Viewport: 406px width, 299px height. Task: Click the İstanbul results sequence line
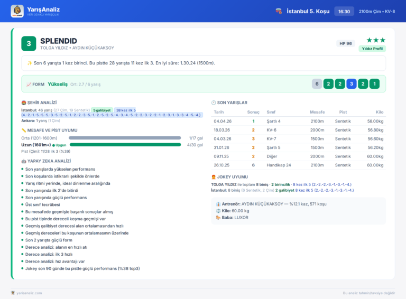(x=111, y=115)
